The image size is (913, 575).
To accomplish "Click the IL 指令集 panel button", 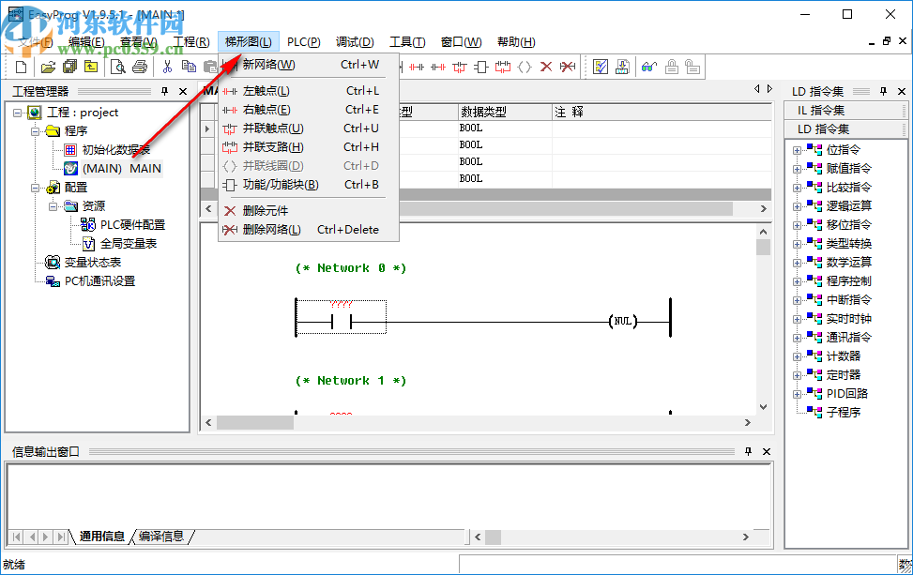I will point(845,111).
